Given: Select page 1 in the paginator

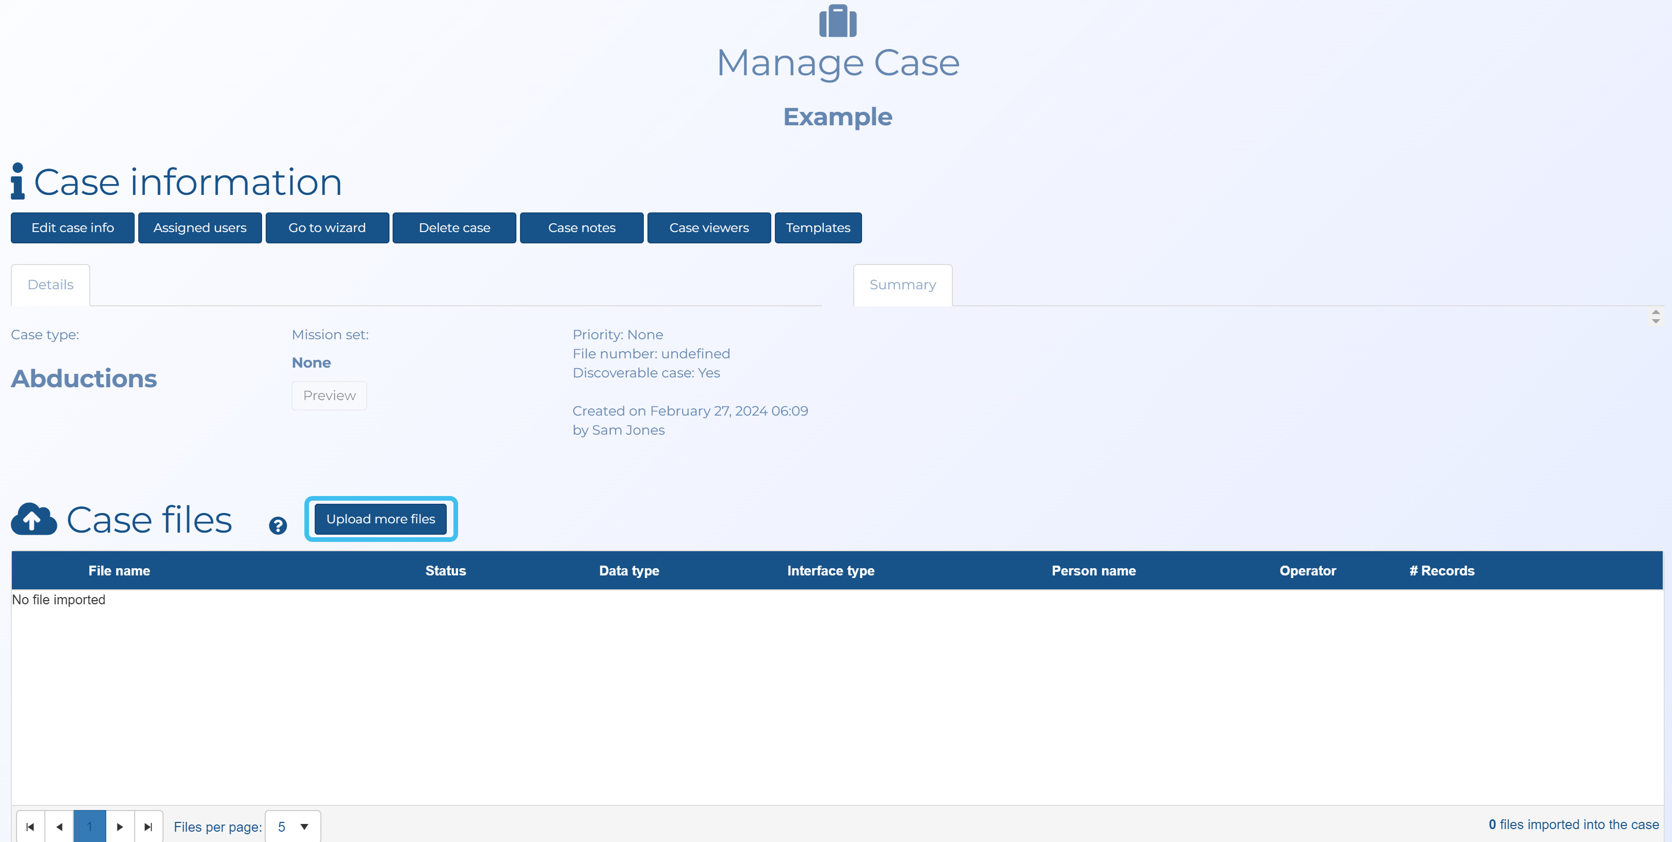Looking at the screenshot, I should (90, 827).
